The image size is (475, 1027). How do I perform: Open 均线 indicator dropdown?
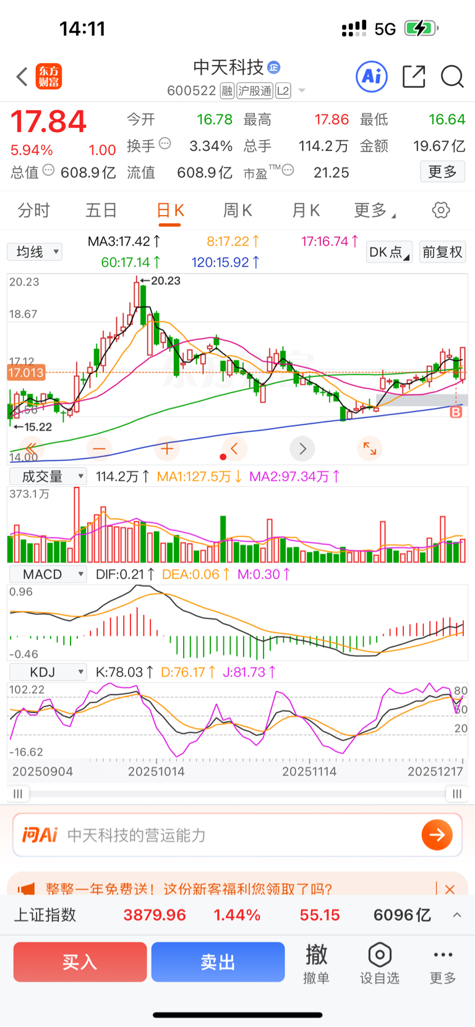pos(35,252)
